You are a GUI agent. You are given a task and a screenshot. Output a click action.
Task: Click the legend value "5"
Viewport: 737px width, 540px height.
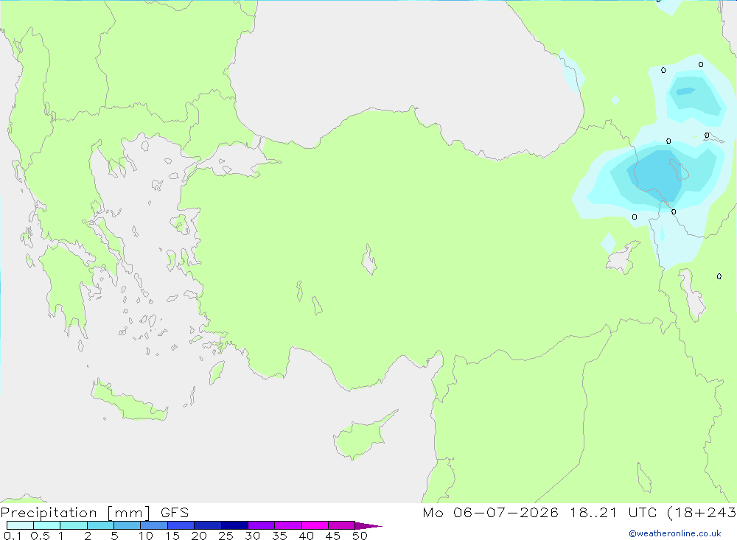(x=114, y=536)
